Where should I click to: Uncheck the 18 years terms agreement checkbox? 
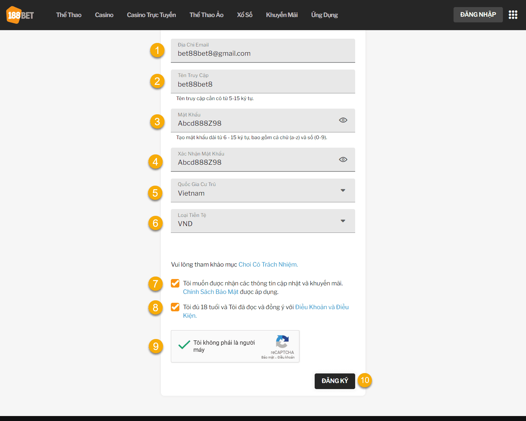pos(175,307)
